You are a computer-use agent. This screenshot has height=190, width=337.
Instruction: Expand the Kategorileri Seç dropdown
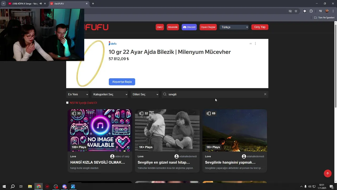pyautogui.click(x=110, y=94)
